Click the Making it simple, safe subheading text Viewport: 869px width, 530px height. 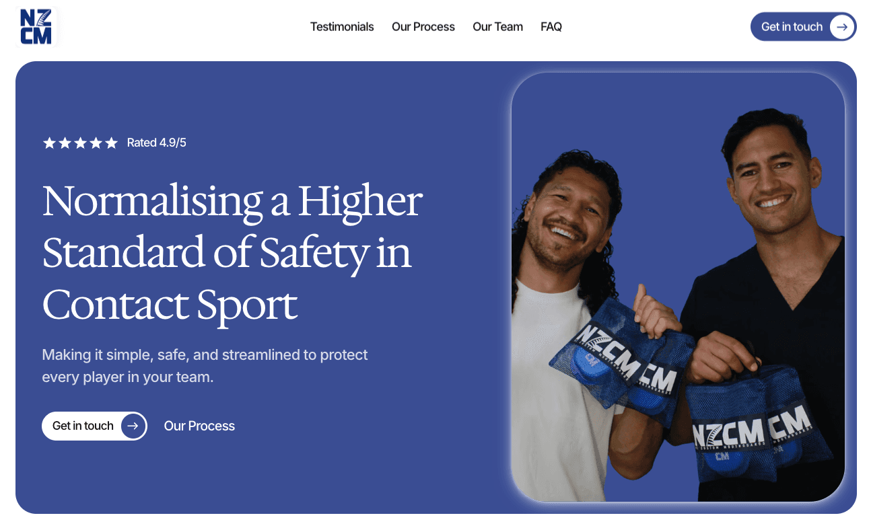point(205,366)
